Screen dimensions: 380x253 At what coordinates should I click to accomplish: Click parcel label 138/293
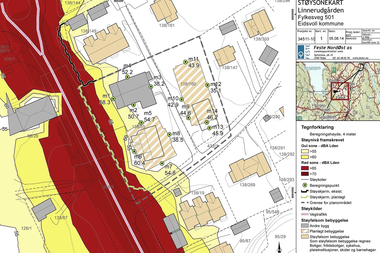(x=287, y=180)
